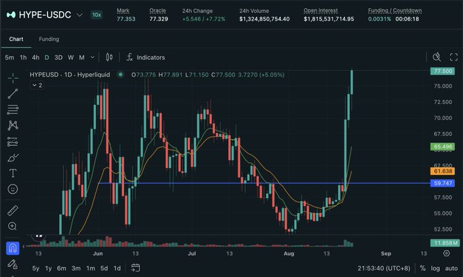Set chart range to 5d

pos(104,268)
